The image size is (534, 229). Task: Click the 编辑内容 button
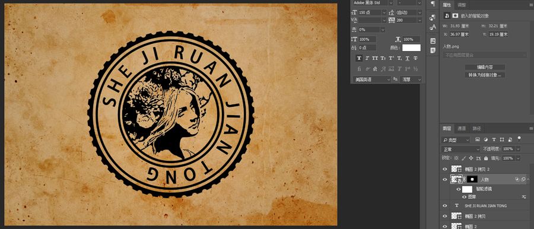[x=485, y=67]
